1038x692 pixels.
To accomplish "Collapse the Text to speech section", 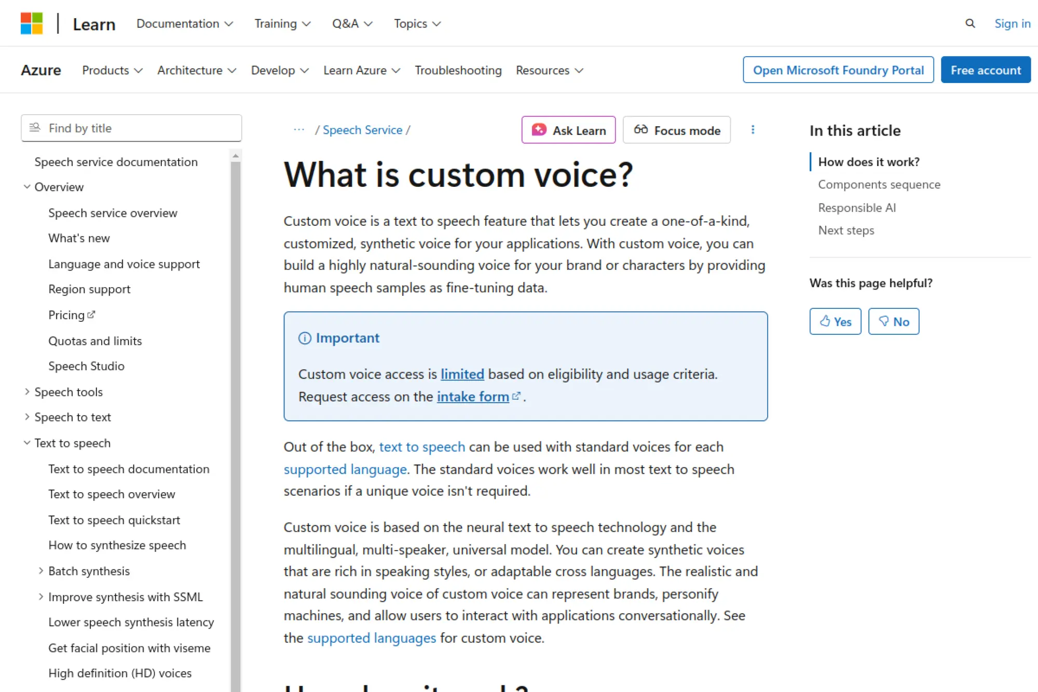I will tap(27, 442).
